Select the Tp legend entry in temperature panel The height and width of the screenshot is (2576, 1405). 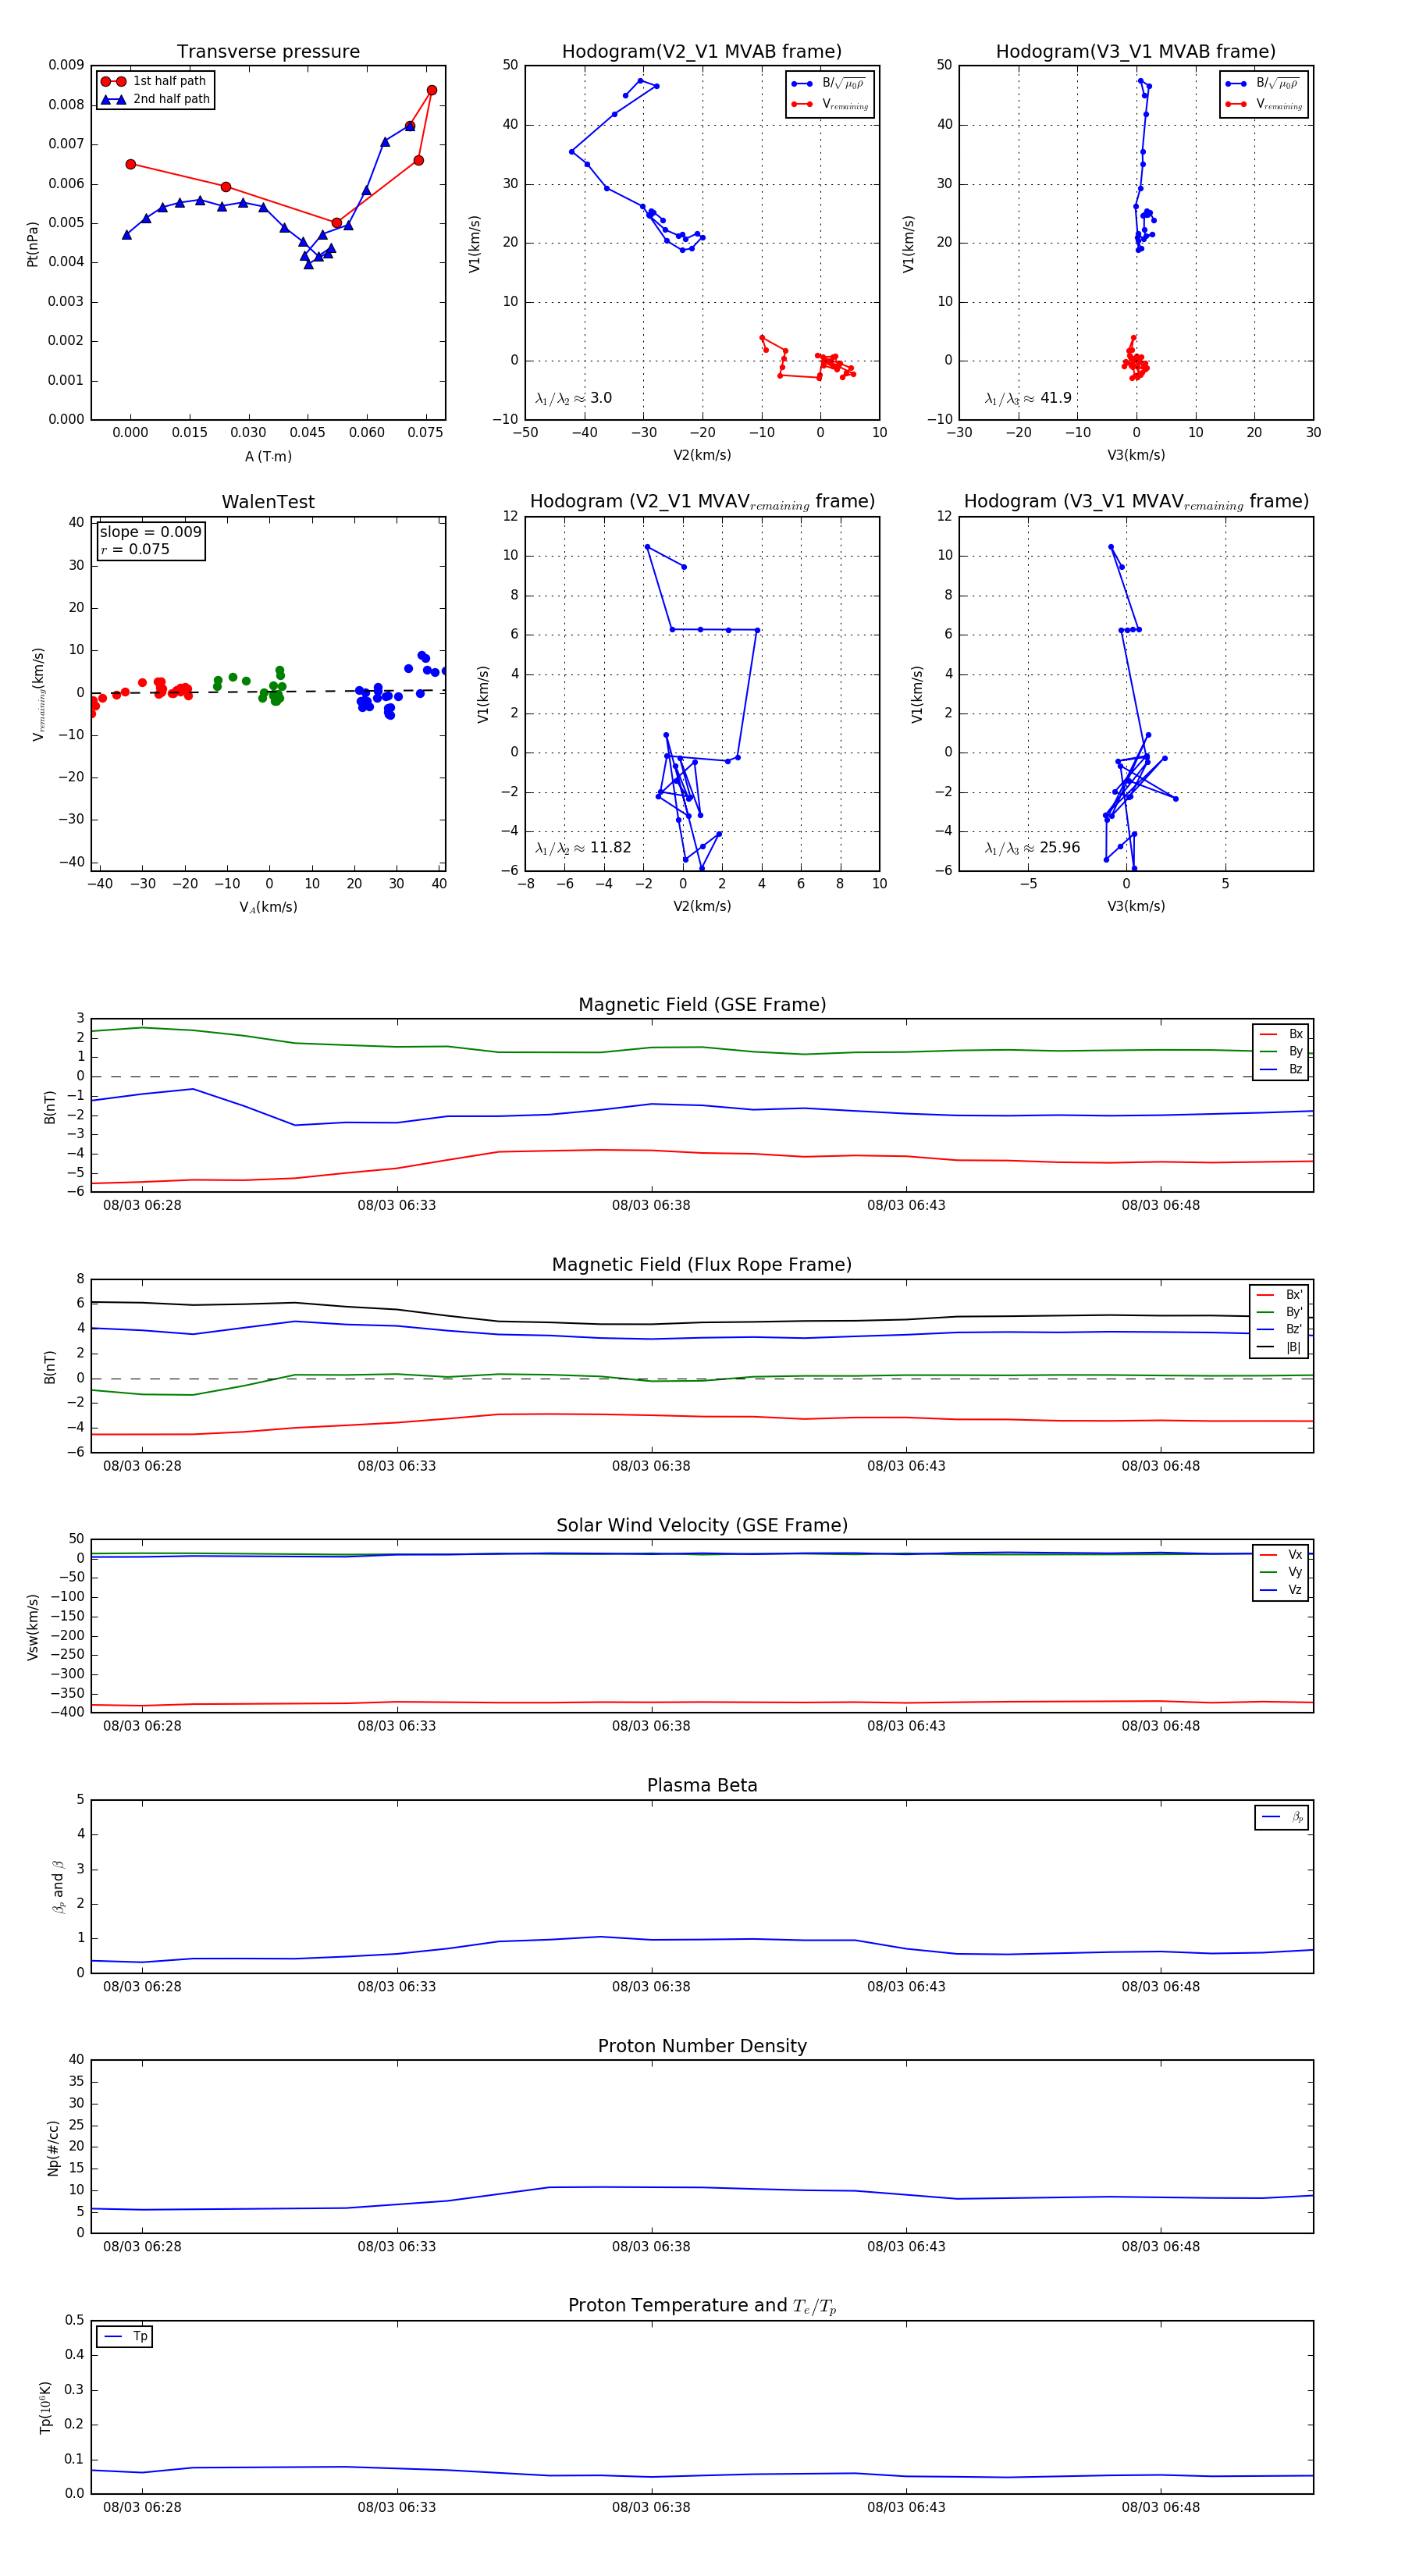tap(125, 2336)
